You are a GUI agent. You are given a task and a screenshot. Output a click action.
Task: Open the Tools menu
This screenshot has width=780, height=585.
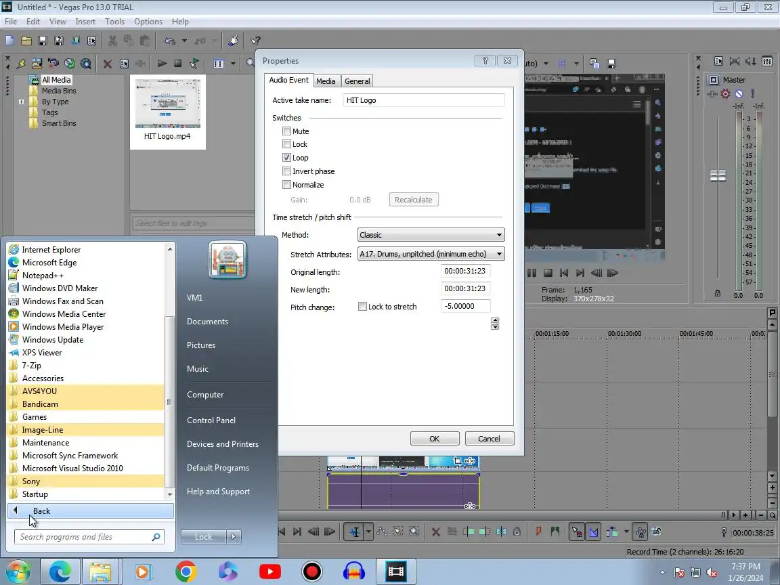(114, 22)
